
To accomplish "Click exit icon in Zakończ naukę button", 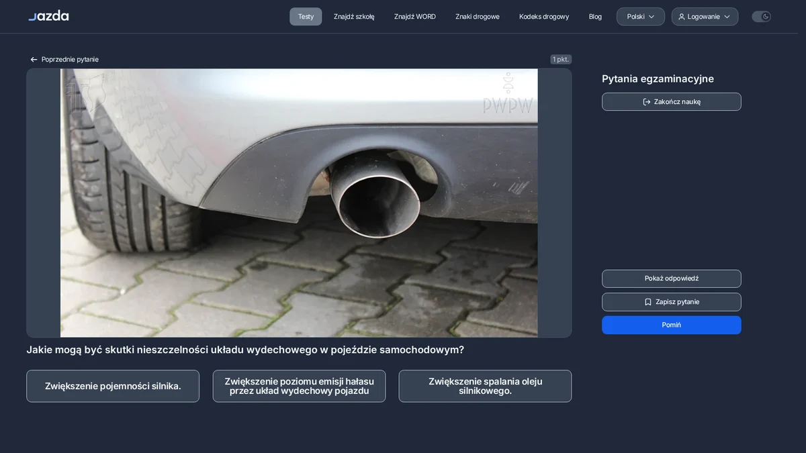I will (647, 102).
